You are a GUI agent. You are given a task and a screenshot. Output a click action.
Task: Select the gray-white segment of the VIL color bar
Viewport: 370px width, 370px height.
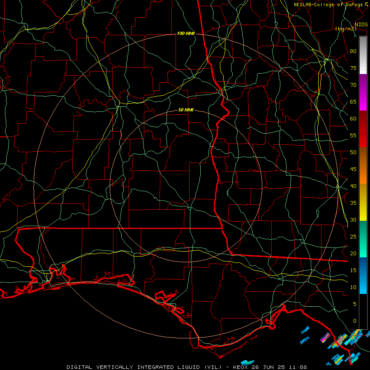tap(363, 55)
